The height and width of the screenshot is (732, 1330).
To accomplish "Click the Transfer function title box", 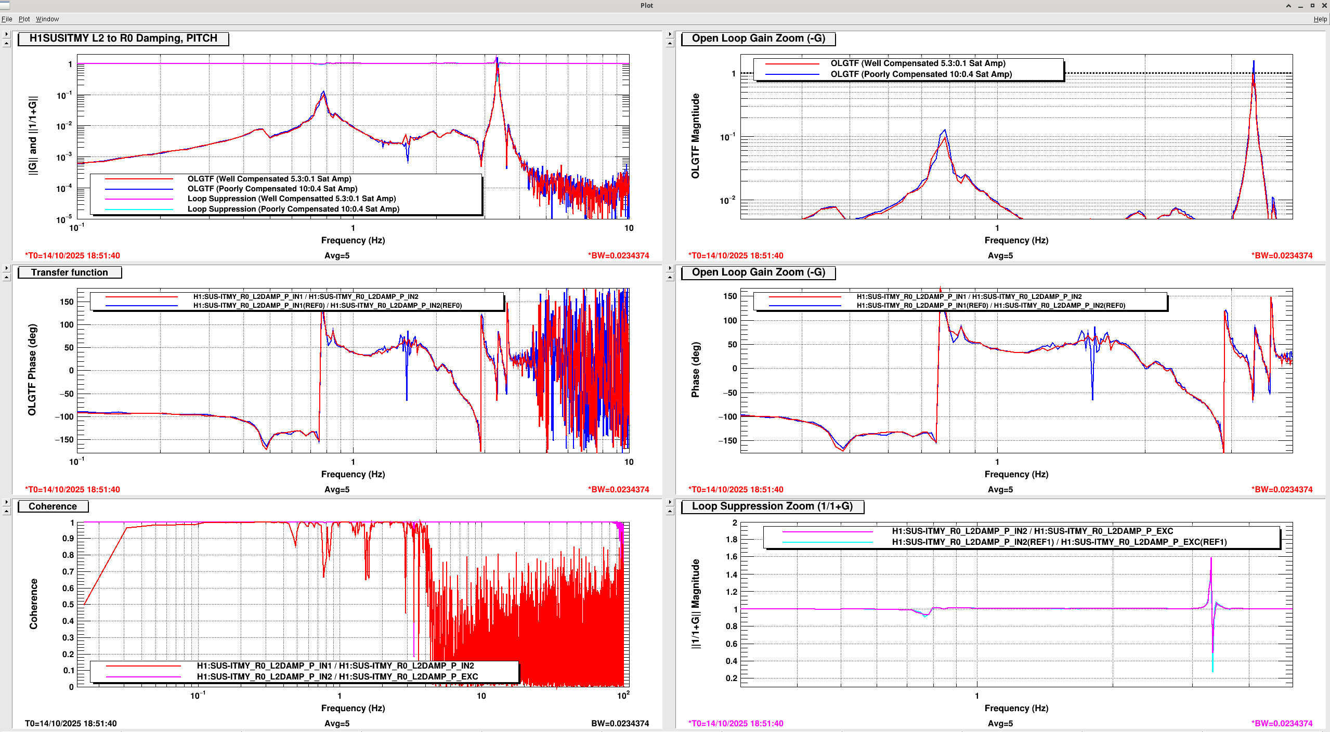I will [x=70, y=272].
